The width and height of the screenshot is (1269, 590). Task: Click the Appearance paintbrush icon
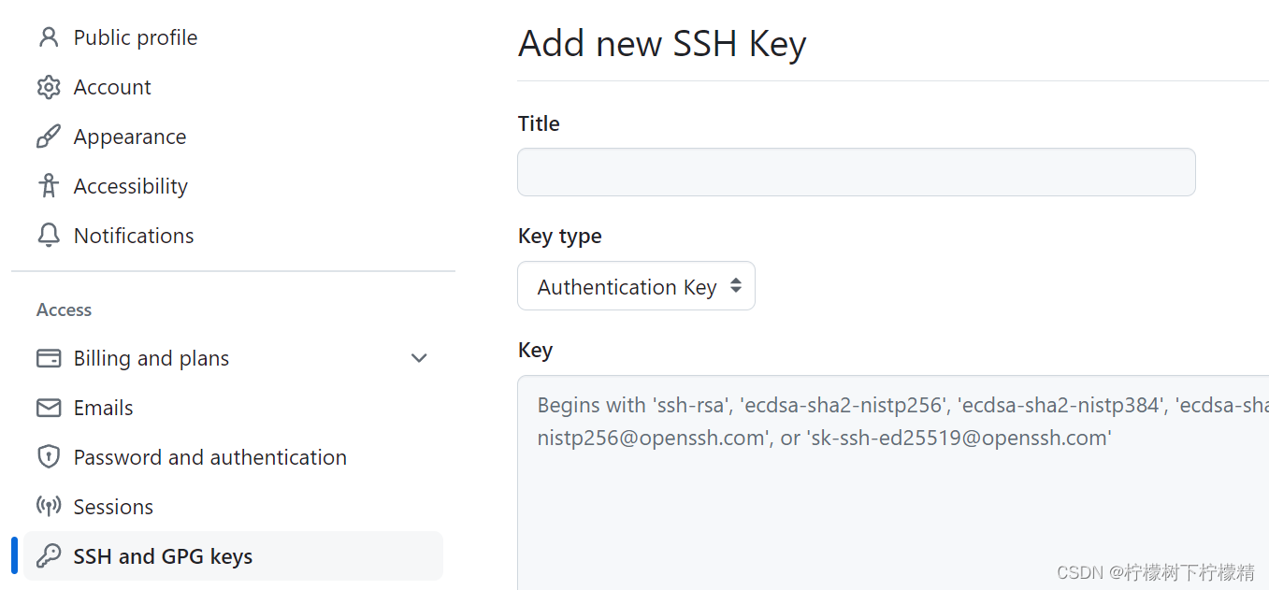[48, 137]
